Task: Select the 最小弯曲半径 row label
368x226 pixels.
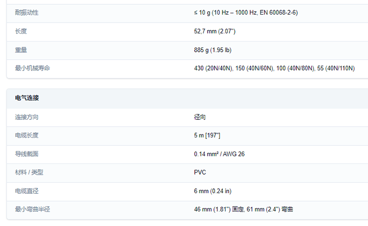Action: click(32, 209)
